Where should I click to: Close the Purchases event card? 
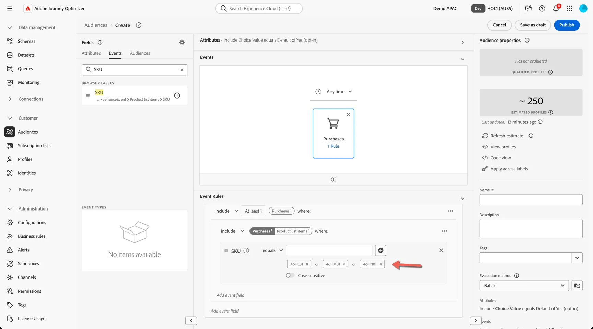coord(348,115)
